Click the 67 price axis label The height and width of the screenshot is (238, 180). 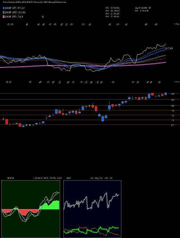pos(172,125)
